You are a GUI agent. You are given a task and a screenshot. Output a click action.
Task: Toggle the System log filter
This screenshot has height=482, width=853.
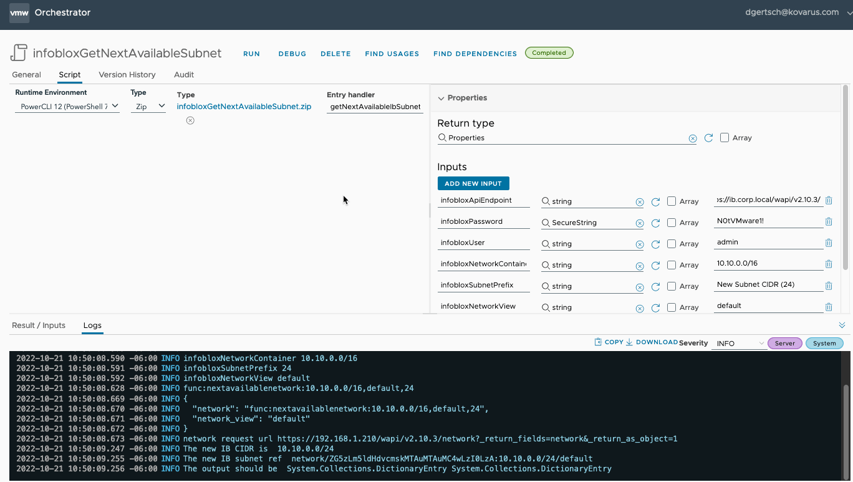coord(824,344)
